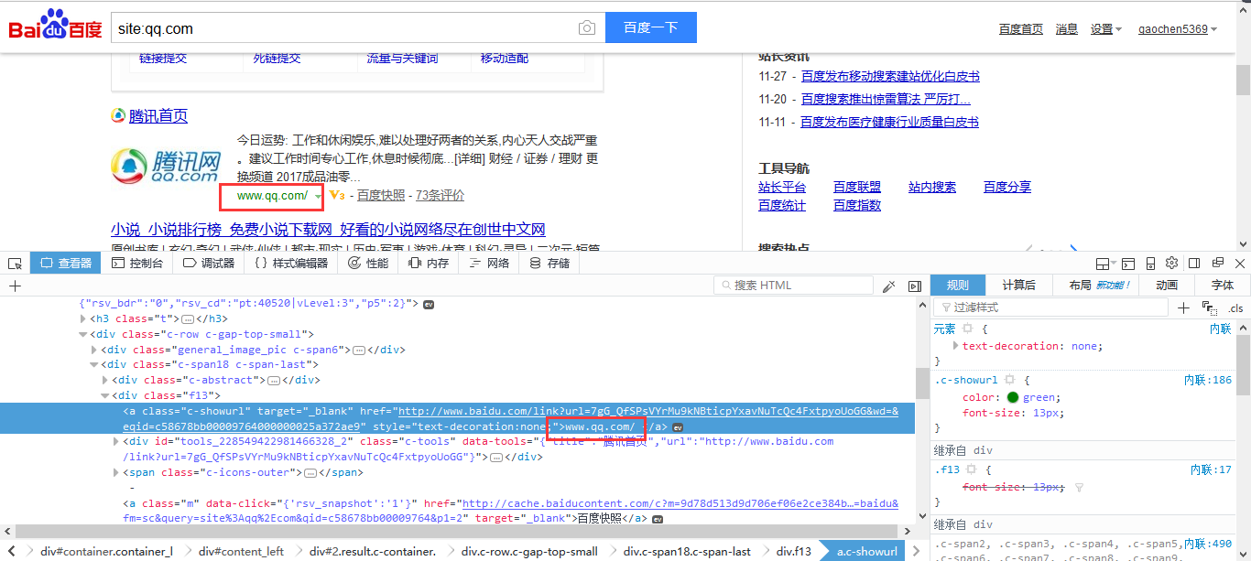This screenshot has width=1251, height=561.
Task: Click the .cls class toggle button
Action: point(1235,308)
